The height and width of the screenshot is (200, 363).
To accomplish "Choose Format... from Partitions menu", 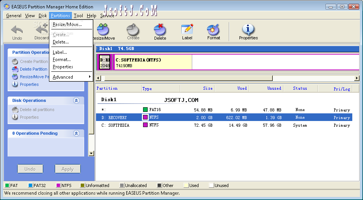I will tap(71, 60).
